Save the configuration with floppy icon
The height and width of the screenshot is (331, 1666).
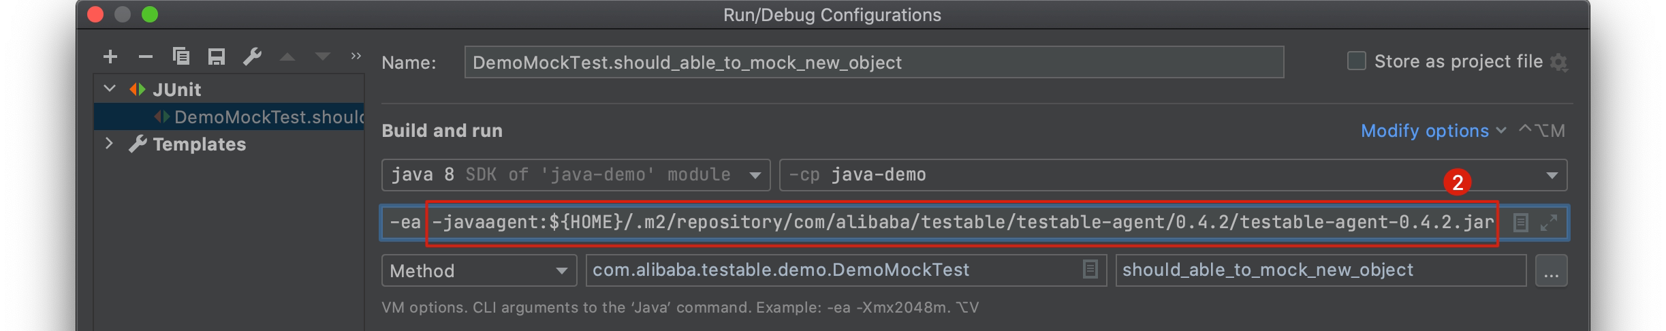217,57
